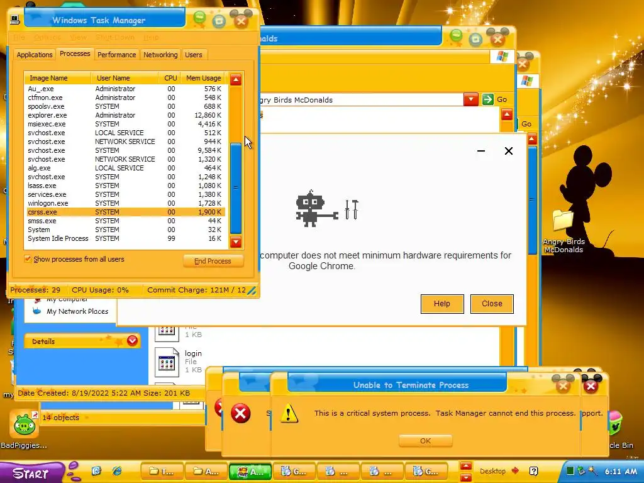Switch to the Processes tab
The image size is (644, 483).
coord(75,54)
